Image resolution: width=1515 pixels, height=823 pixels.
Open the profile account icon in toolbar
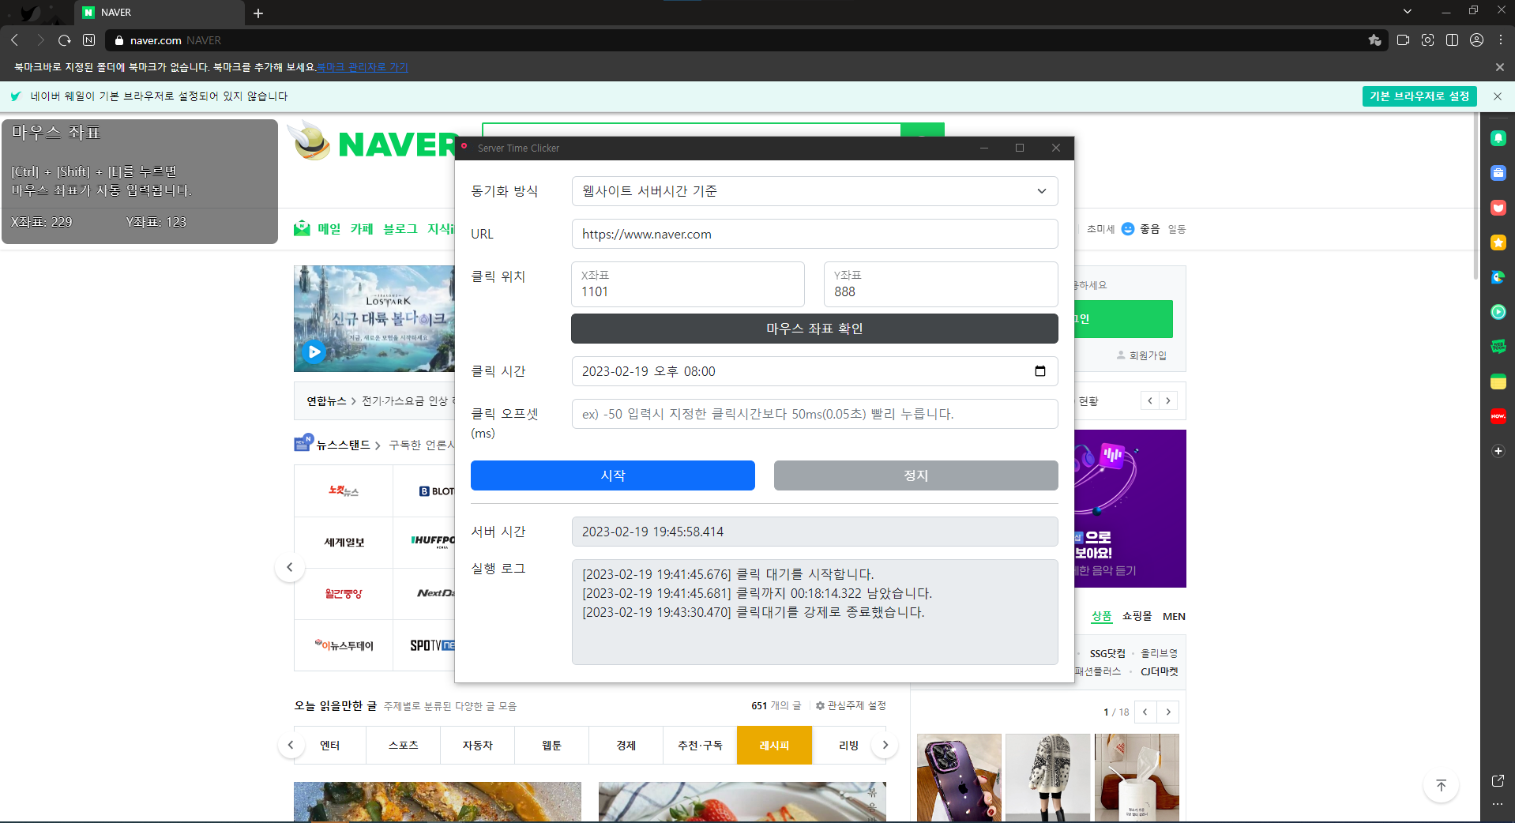click(x=1476, y=39)
